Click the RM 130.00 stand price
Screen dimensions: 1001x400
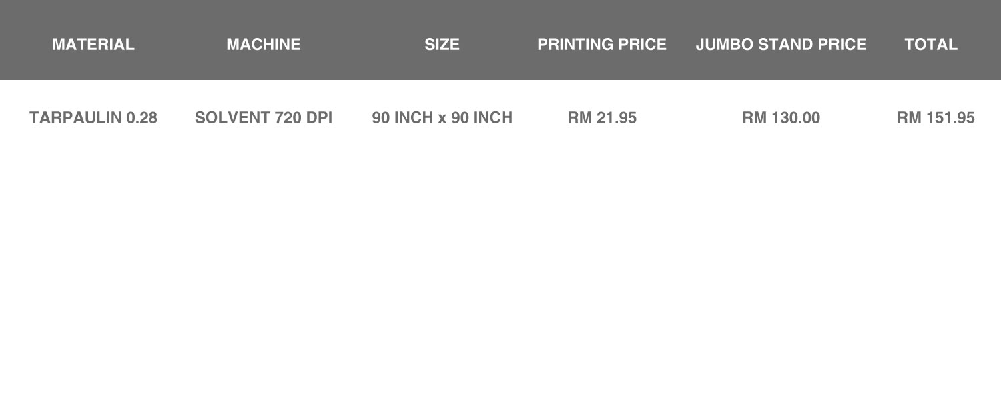781,118
